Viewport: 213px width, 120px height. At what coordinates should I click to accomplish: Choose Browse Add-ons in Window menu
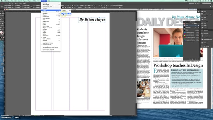tap(51, 6)
